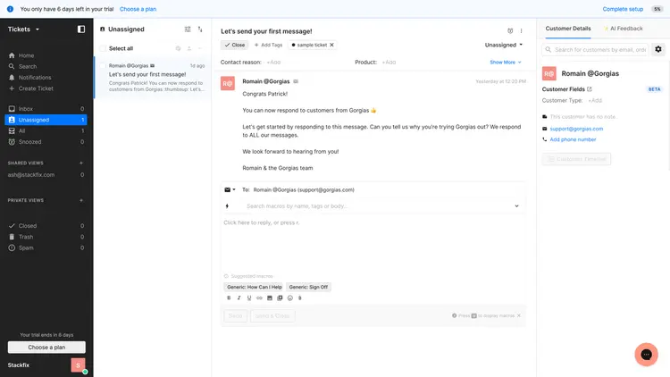670x377 pixels.
Task: Select the Unassigned view in sidebar
Action: point(46,120)
